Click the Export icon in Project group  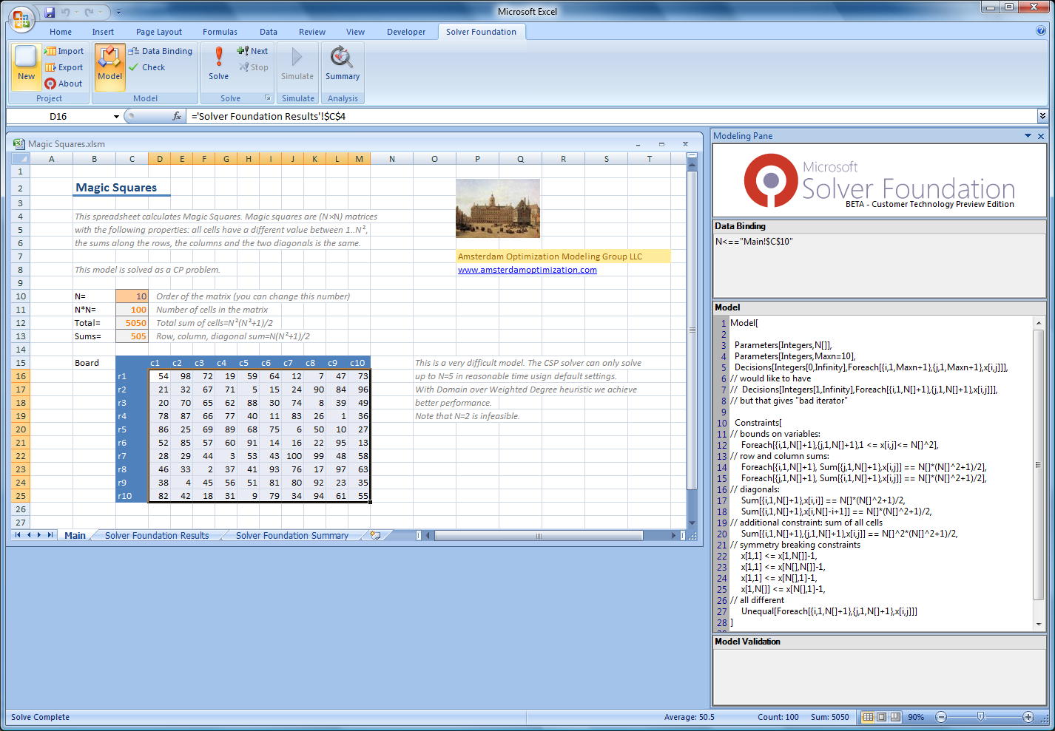pos(50,67)
